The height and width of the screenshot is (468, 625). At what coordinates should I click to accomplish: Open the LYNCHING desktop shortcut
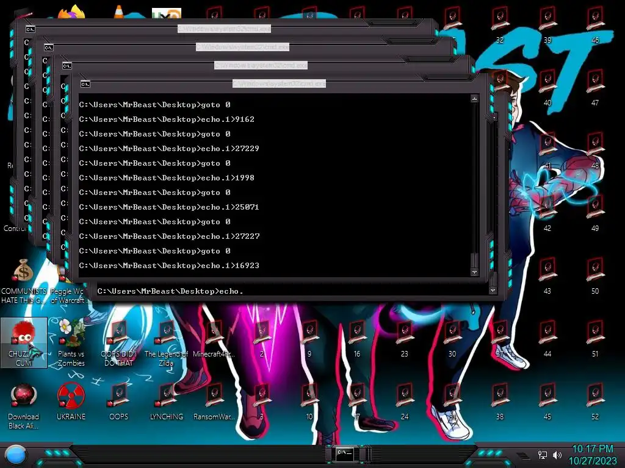[166, 402]
